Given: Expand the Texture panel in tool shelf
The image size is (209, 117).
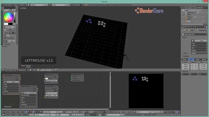Looking at the screenshot, I should click(x=8, y=44).
